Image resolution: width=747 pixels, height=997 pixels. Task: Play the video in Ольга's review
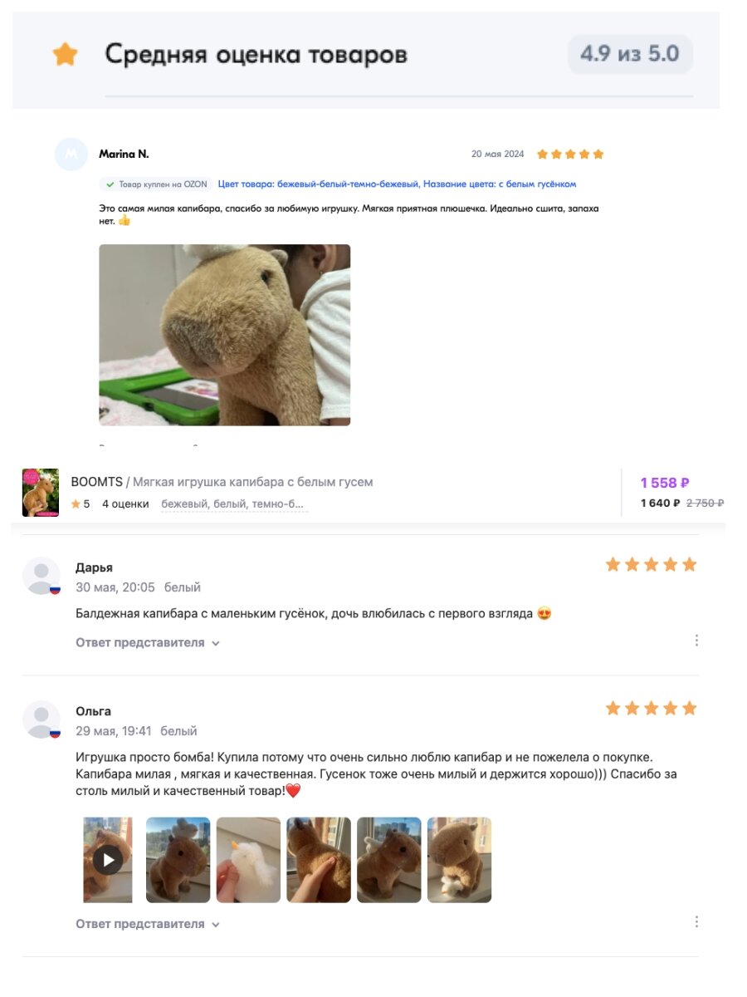[x=108, y=860]
